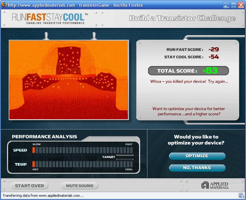
Task: Click 'Want to optimize your device' text
Action: coord(189,111)
